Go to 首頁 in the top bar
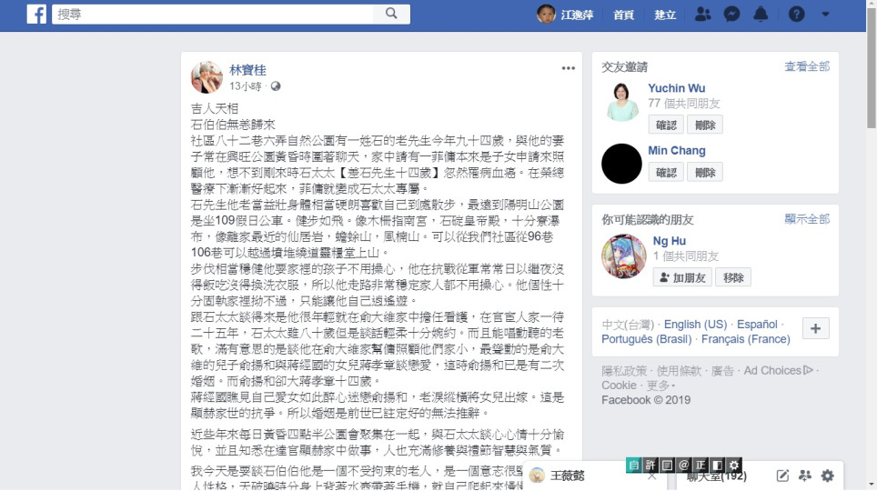This screenshot has height=491, width=877. (x=623, y=15)
